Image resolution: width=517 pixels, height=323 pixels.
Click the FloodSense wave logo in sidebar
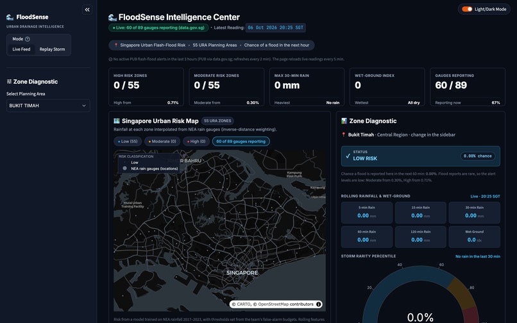tap(10, 17)
